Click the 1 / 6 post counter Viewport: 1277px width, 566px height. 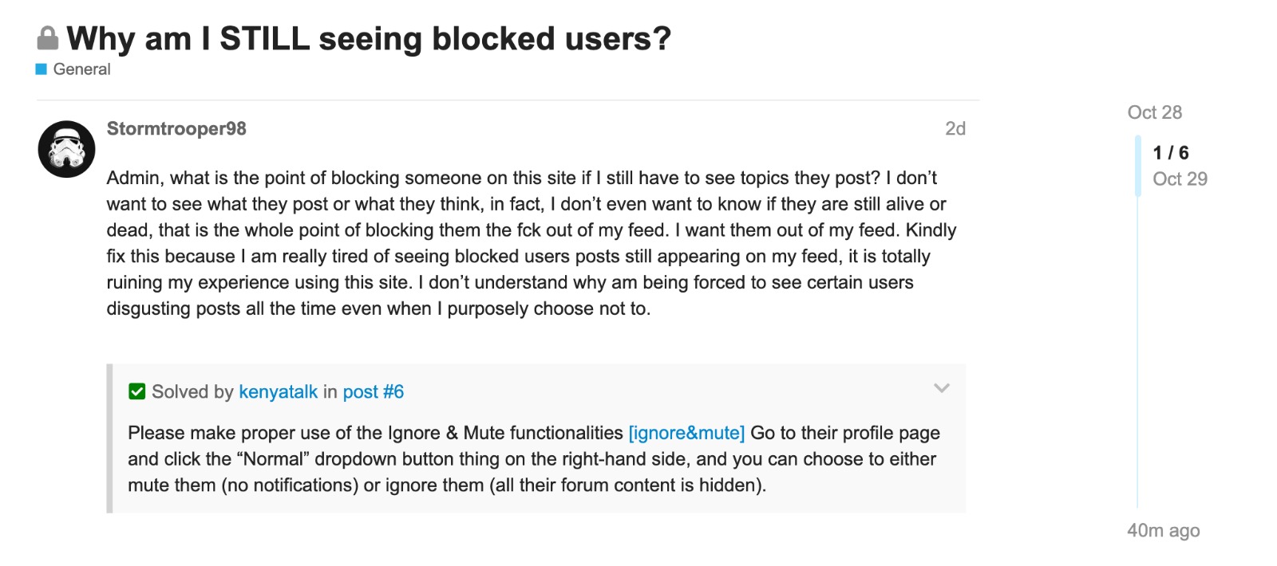point(1170,152)
